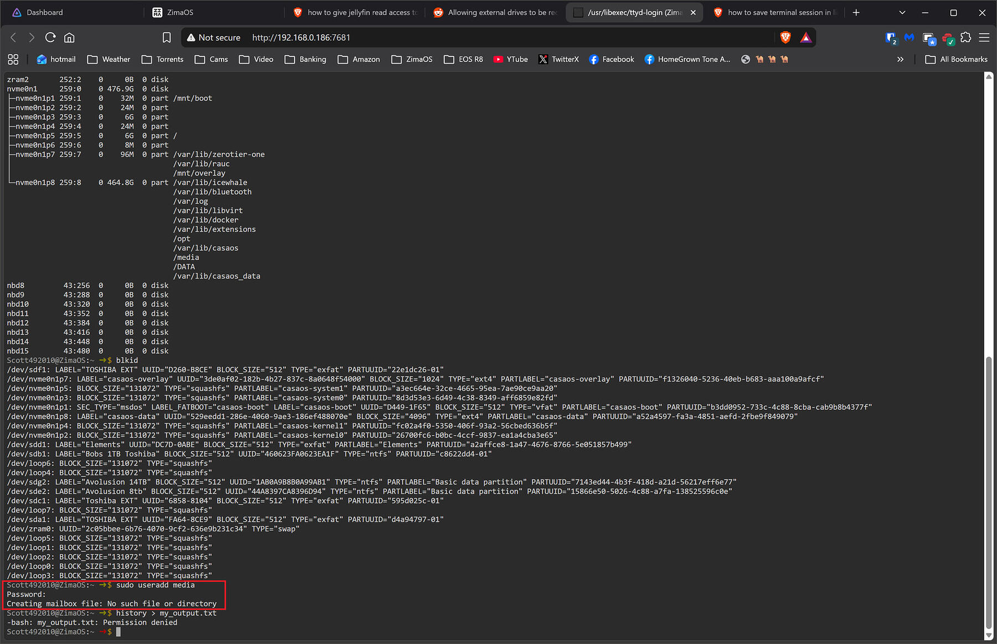Click the Not secure warning indicator
The image size is (997, 644).
pyautogui.click(x=214, y=38)
